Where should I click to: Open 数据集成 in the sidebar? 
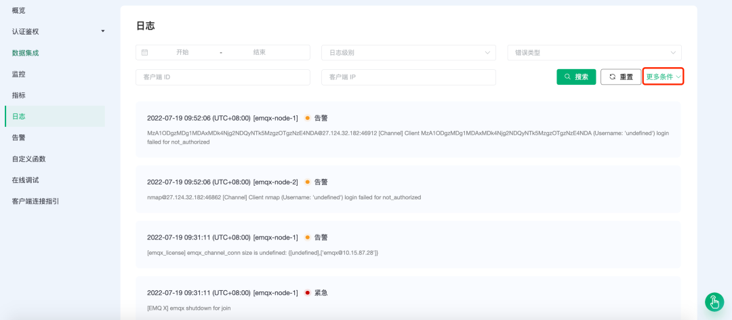tap(25, 53)
